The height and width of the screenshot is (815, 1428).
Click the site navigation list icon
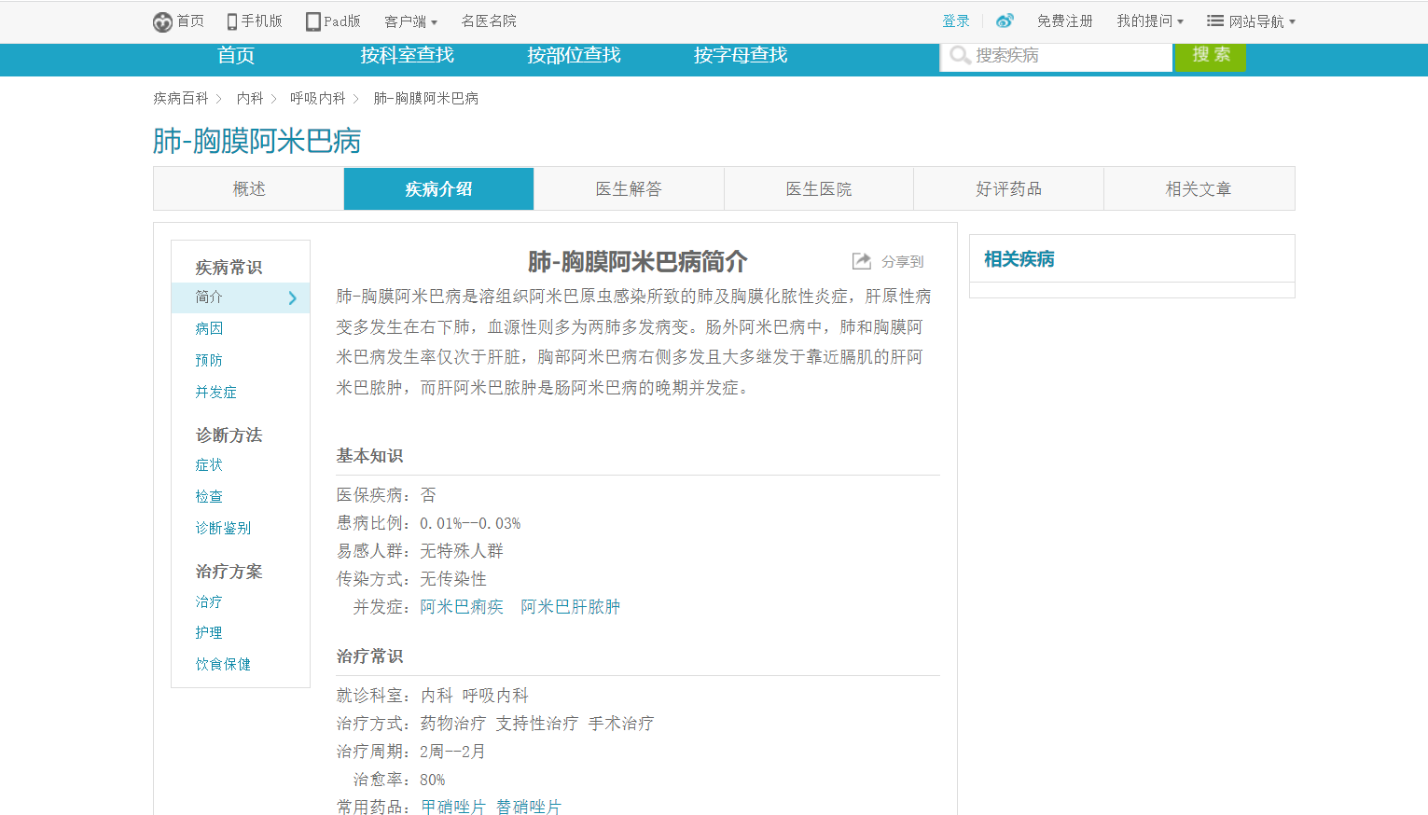point(1214,21)
